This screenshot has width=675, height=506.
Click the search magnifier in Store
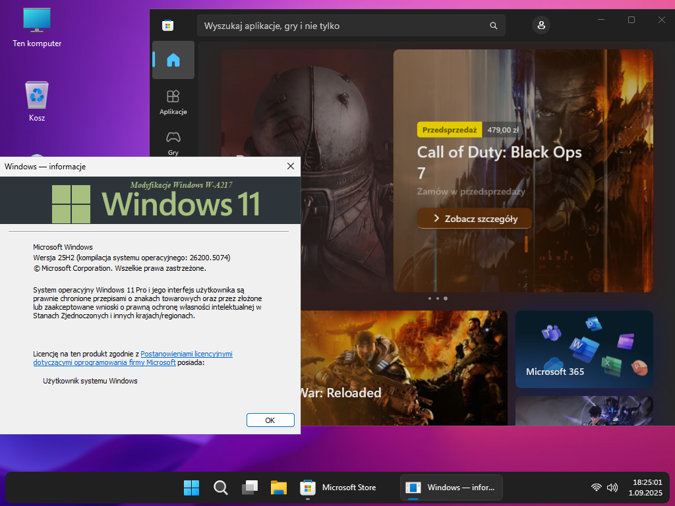click(x=493, y=26)
